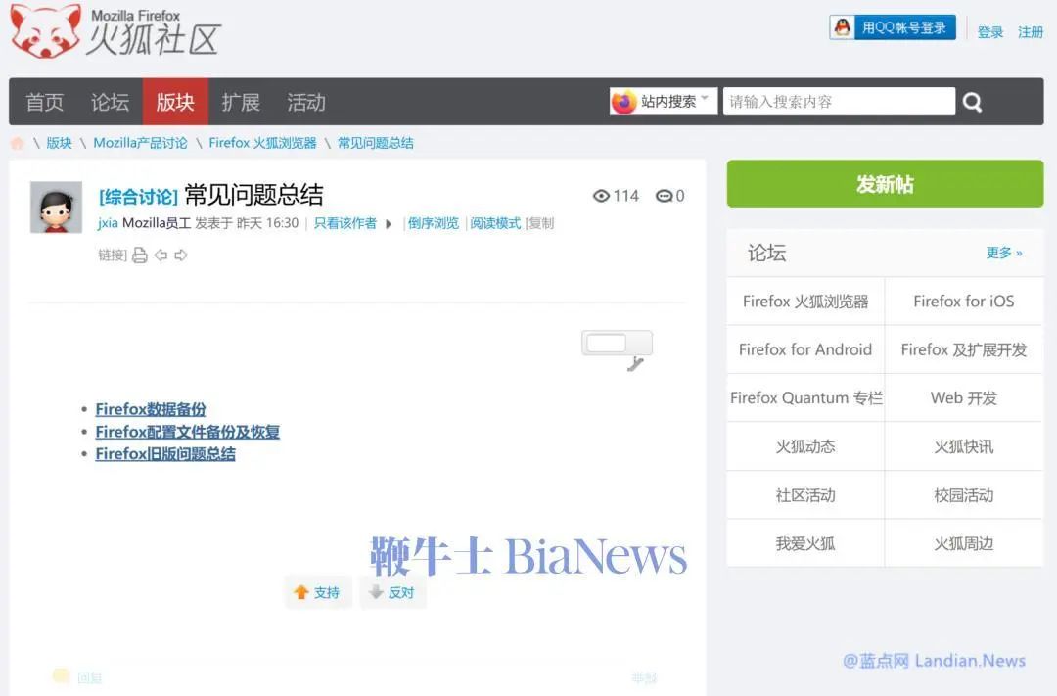
Task: Open the 站内搜索 search scope dropdown
Action: pos(663,101)
